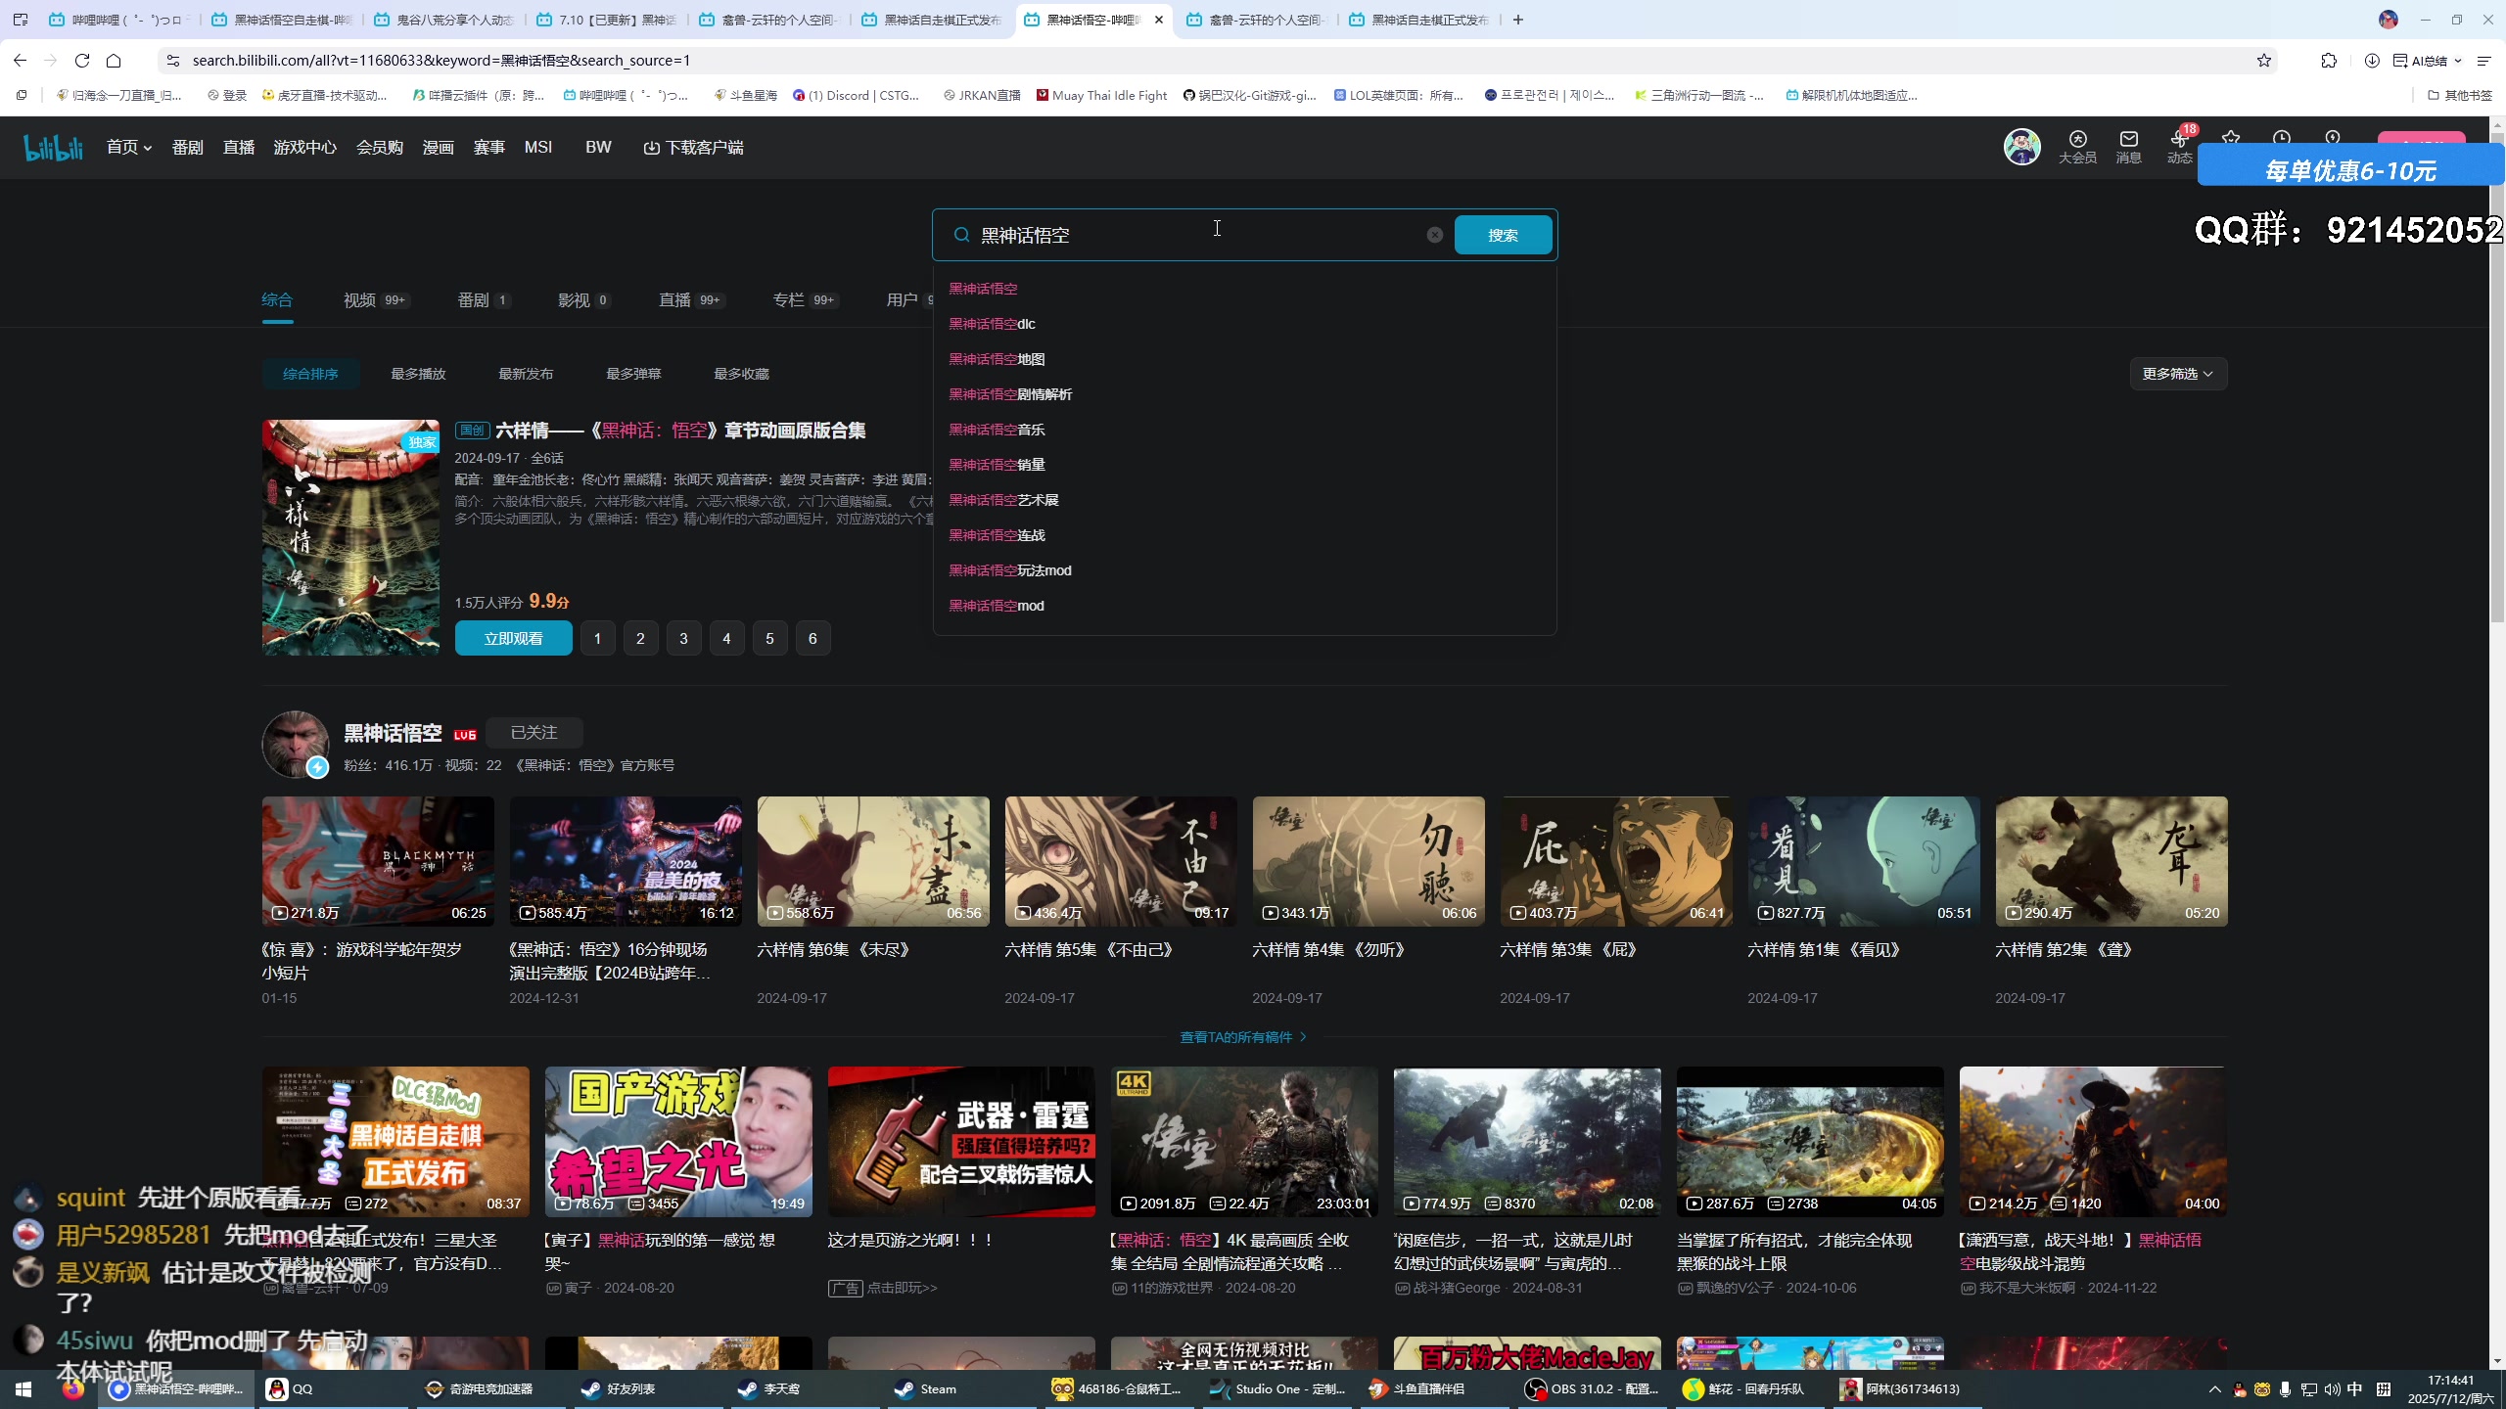Viewport: 2506px width, 1409px height.
Task: Bookmark this page with the star icon
Action: (2263, 61)
